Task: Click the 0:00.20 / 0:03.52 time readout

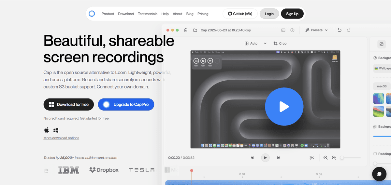Action: (x=181, y=158)
